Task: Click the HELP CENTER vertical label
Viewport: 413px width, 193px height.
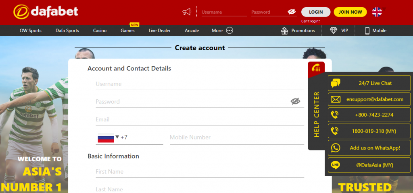Action: 317,114
